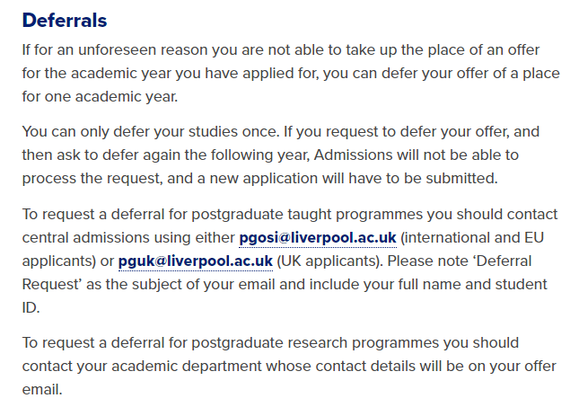Click the sentence 'You can only defer your studies once'
570x407 pixels.
(x=151, y=132)
